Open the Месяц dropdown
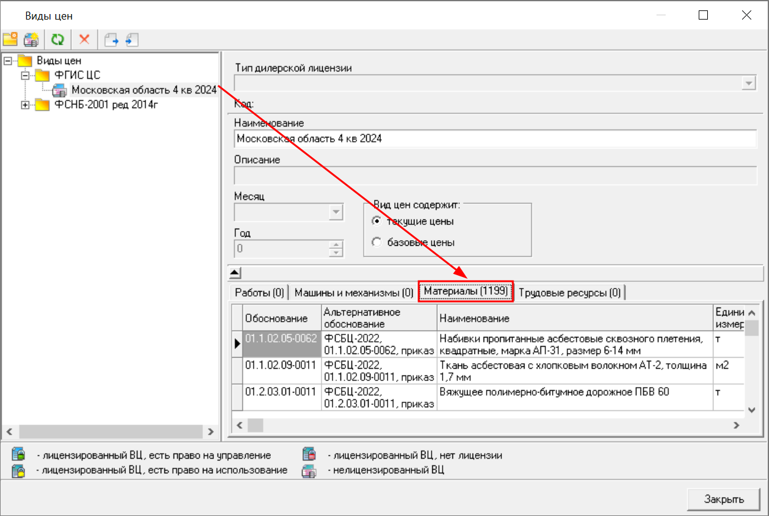This screenshot has height=516, width=769. coord(336,212)
